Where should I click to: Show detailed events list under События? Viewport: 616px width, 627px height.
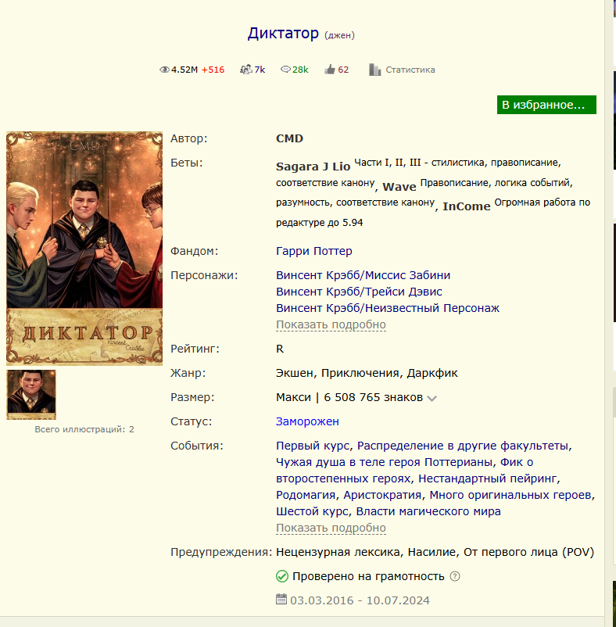click(331, 528)
